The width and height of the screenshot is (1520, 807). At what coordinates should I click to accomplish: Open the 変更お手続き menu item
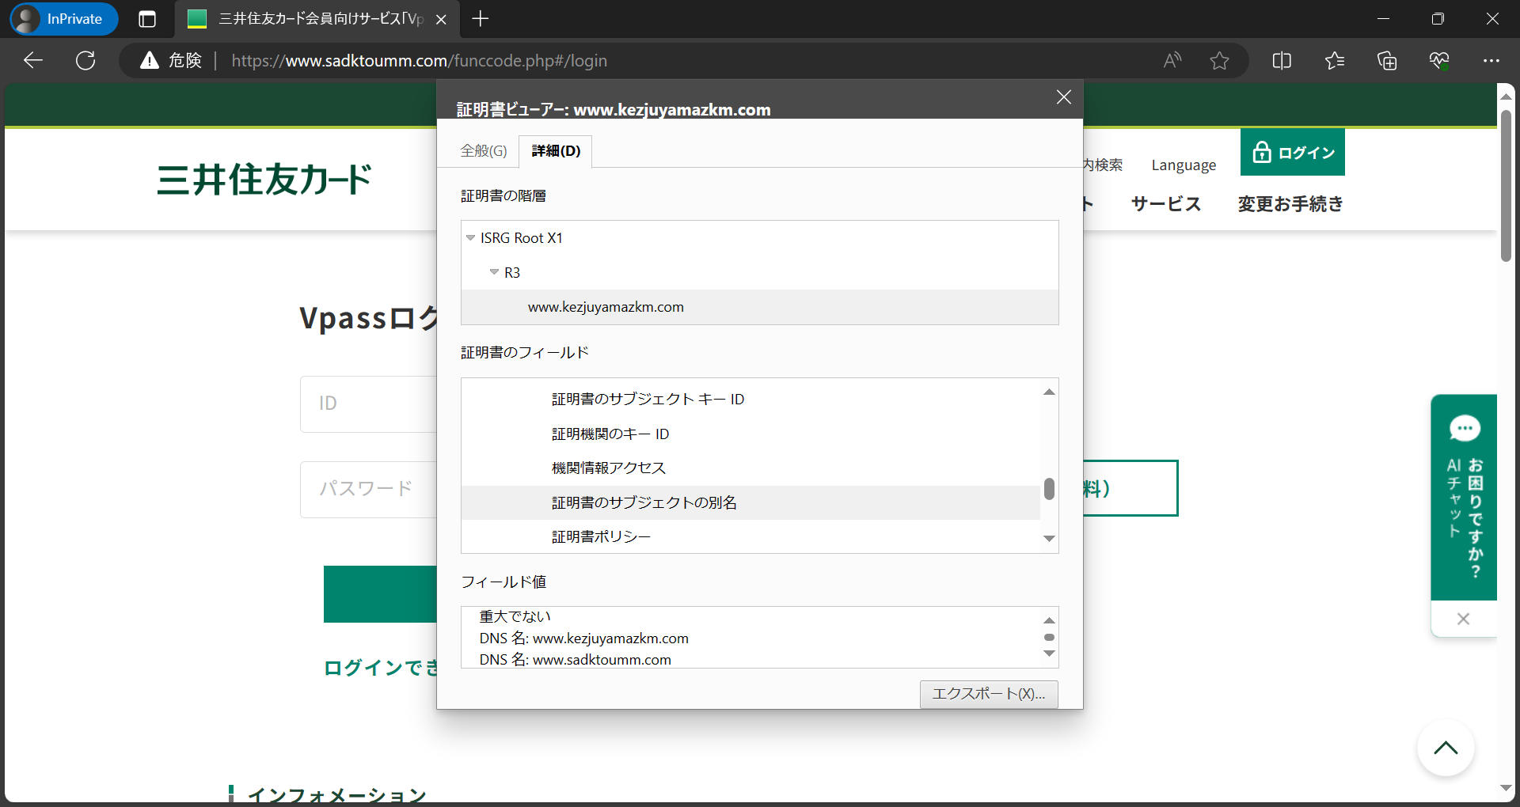(1290, 204)
